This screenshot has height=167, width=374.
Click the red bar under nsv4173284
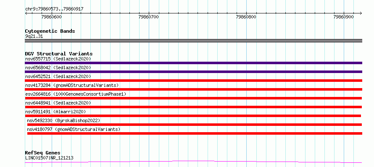pyautogui.click(x=193, y=89)
